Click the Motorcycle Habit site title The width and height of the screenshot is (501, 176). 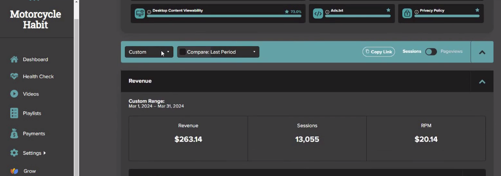tap(36, 20)
